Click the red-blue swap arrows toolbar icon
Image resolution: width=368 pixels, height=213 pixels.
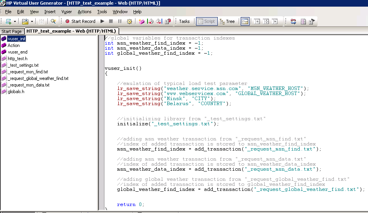coord(293,21)
